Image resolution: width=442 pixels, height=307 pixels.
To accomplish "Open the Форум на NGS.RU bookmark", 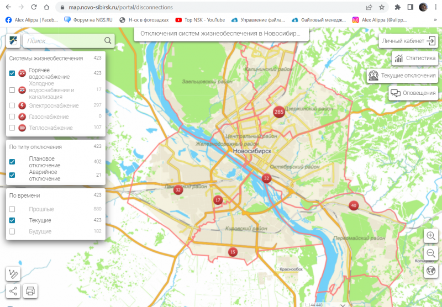I will click(88, 20).
